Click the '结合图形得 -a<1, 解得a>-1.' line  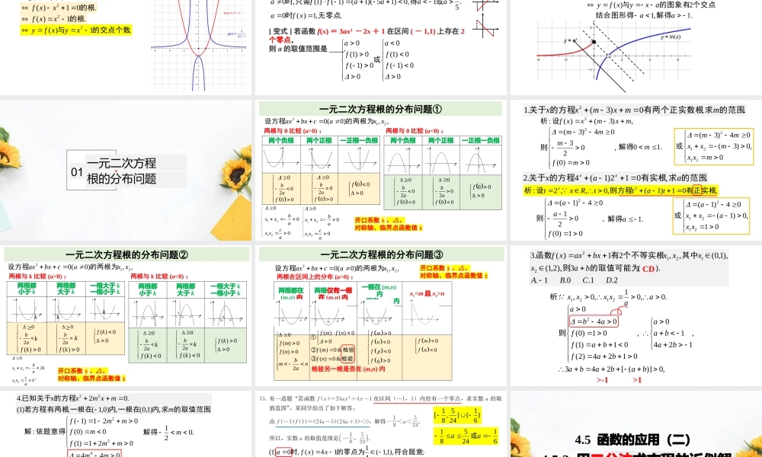pos(644,15)
